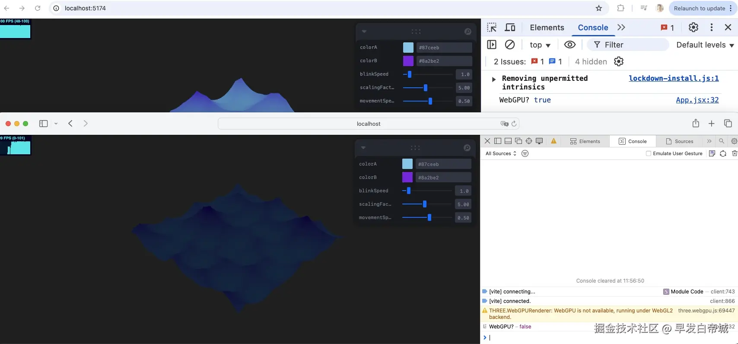Dock Safari Web Inspector to the bottom

[508, 141]
